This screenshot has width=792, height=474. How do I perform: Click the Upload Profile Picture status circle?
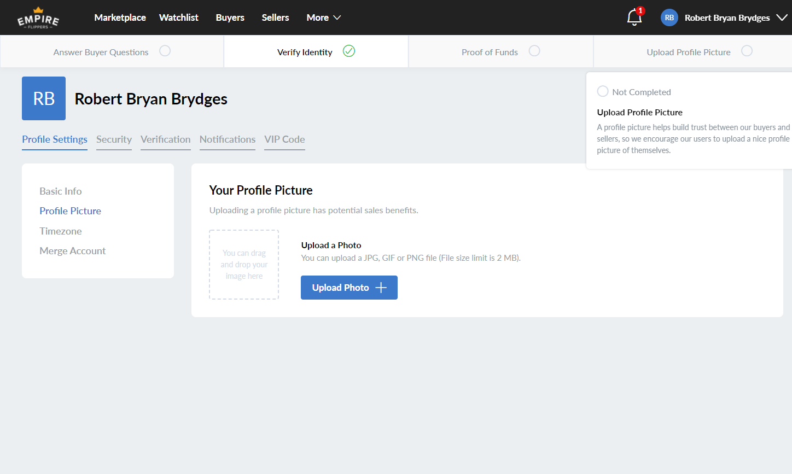click(x=747, y=51)
